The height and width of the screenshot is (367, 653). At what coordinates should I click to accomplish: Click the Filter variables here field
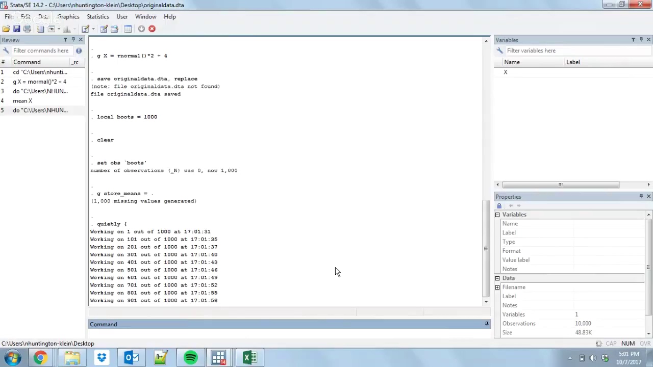tap(577, 50)
